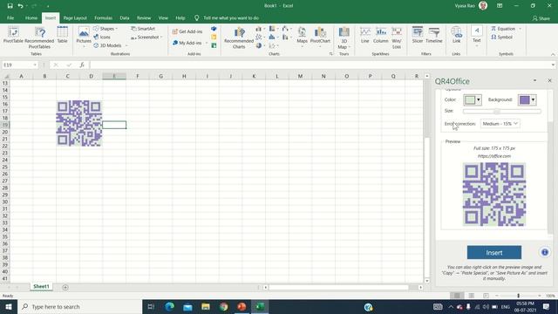Insert a Table from the ribbon
Image resolution: width=558 pixels, height=314 pixels.
click(62, 35)
